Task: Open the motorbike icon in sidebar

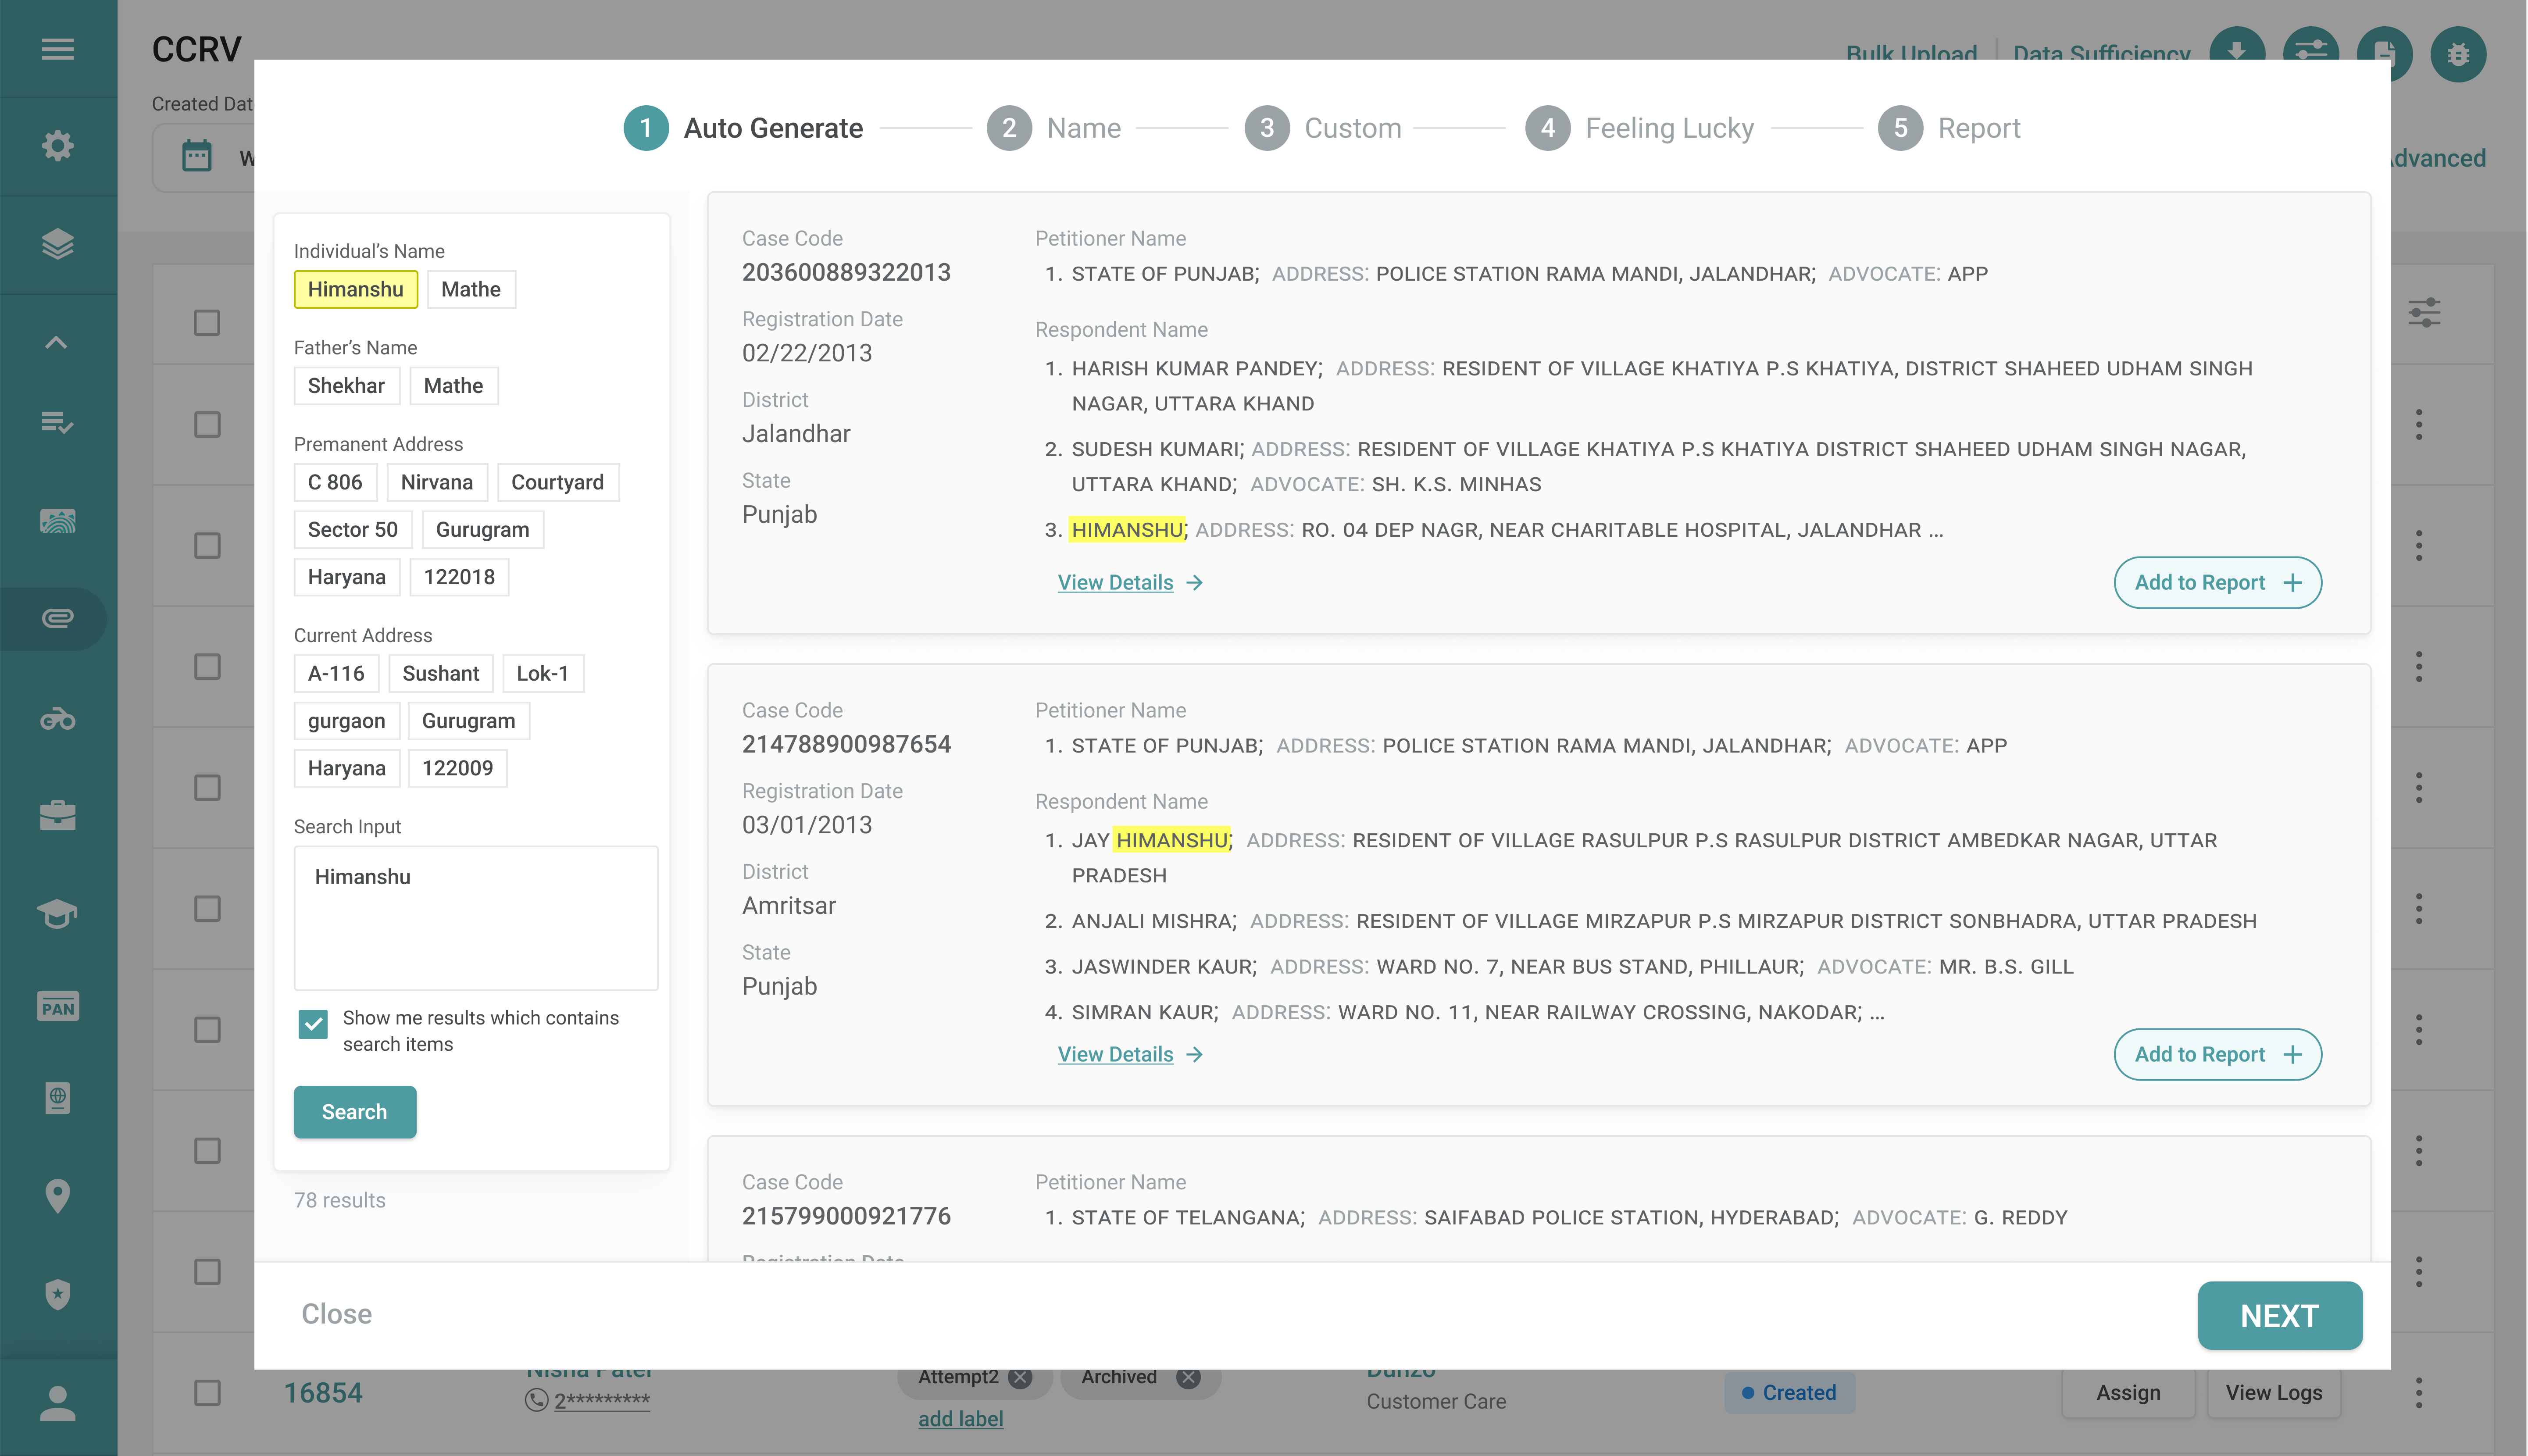Action: (57, 718)
